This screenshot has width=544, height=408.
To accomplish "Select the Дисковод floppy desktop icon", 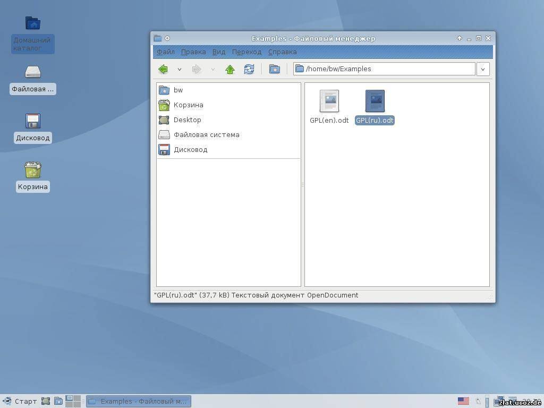I will (x=33, y=129).
